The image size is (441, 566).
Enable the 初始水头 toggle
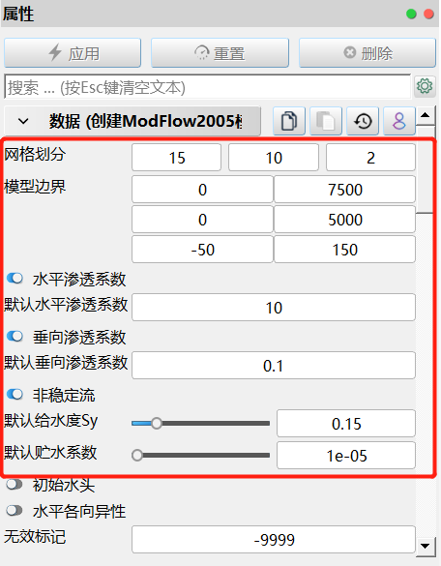tap(15, 485)
